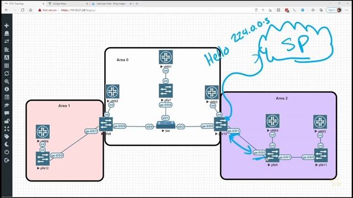353x198 pixels.
Task: Toggle fullscreen from the sidebar
Action: 7,129
